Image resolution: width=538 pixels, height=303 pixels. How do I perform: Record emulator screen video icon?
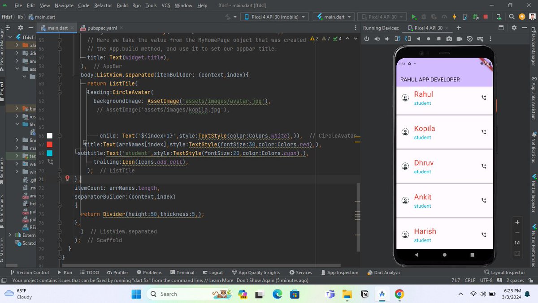459,39
